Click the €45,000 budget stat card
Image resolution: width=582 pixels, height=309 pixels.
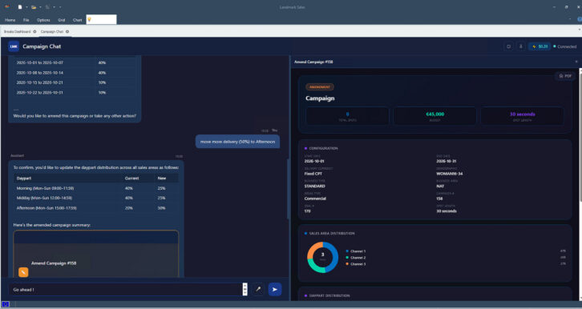pos(434,116)
